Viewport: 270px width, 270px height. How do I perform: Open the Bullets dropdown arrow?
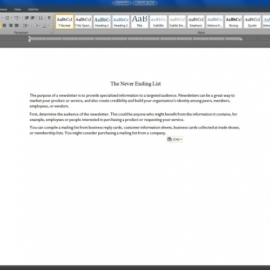tap(2, 18)
